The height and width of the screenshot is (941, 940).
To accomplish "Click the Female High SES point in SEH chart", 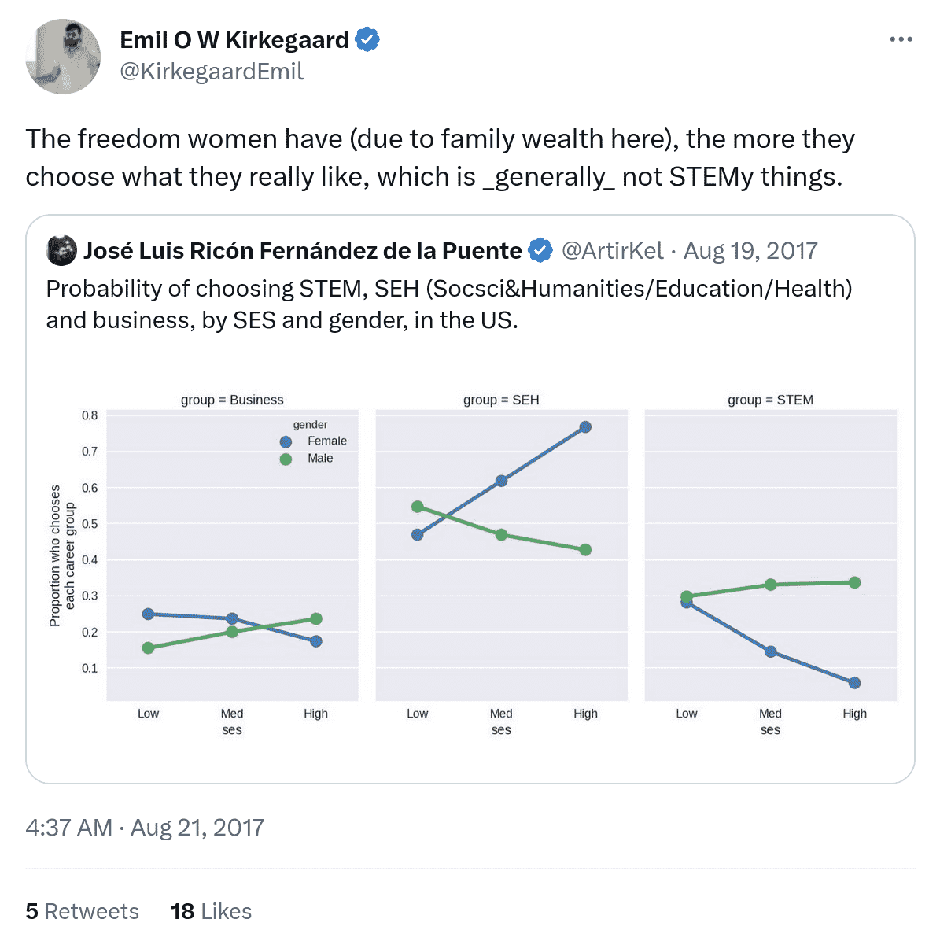I will pos(585,427).
